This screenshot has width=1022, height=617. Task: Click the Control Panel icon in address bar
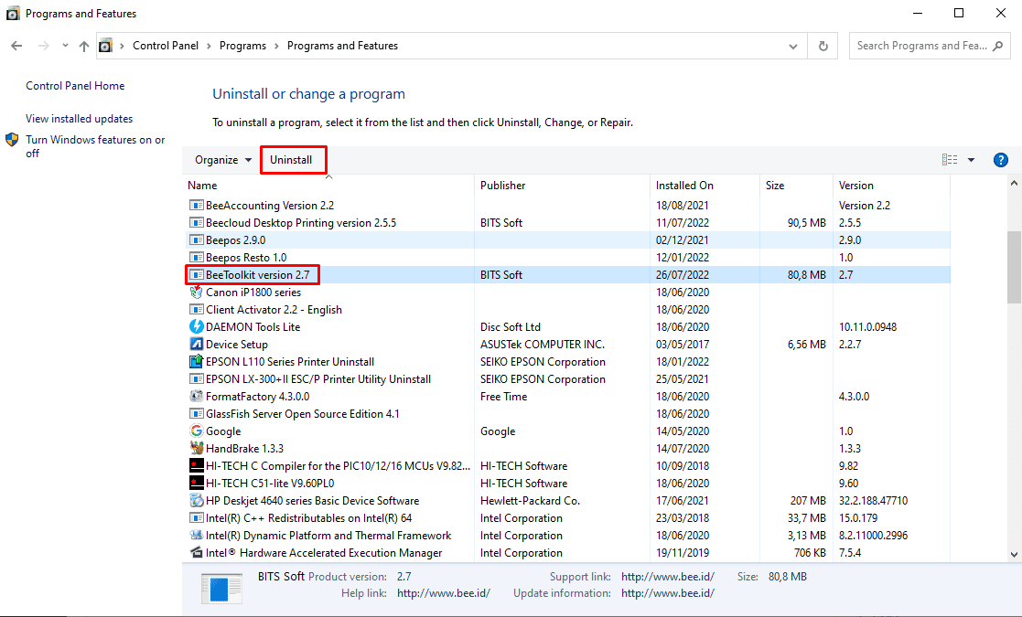[x=105, y=46]
